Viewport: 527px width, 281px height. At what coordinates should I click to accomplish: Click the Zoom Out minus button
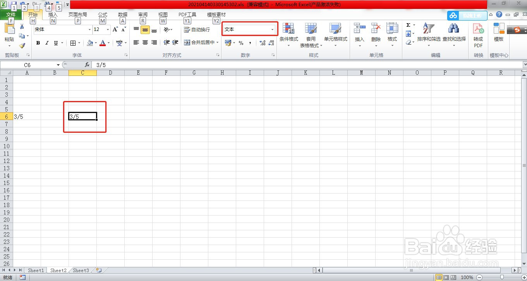point(479,277)
